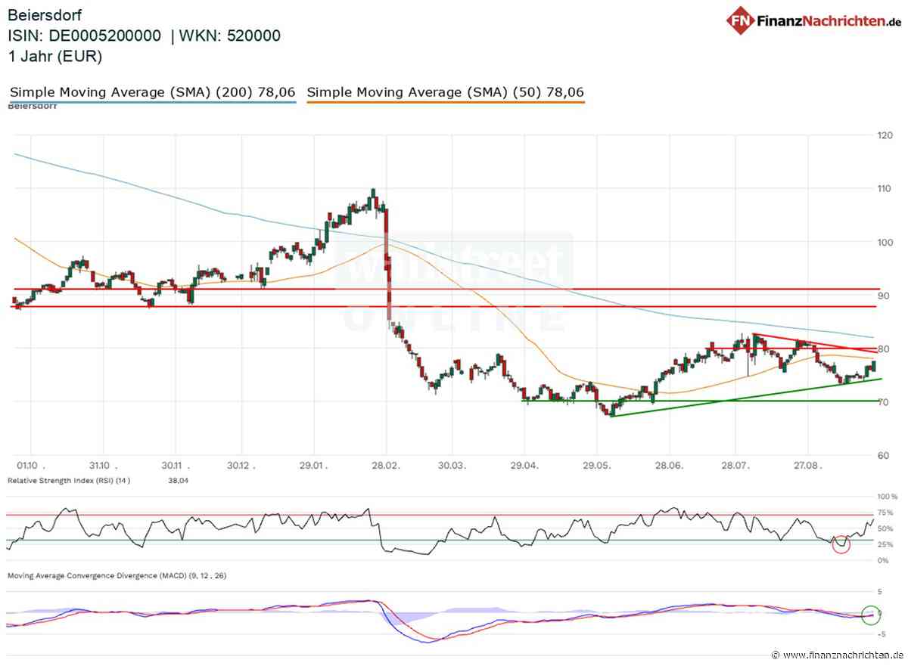
Task: Click the www.finanznachrichten.de copyright text
Action: (836, 655)
